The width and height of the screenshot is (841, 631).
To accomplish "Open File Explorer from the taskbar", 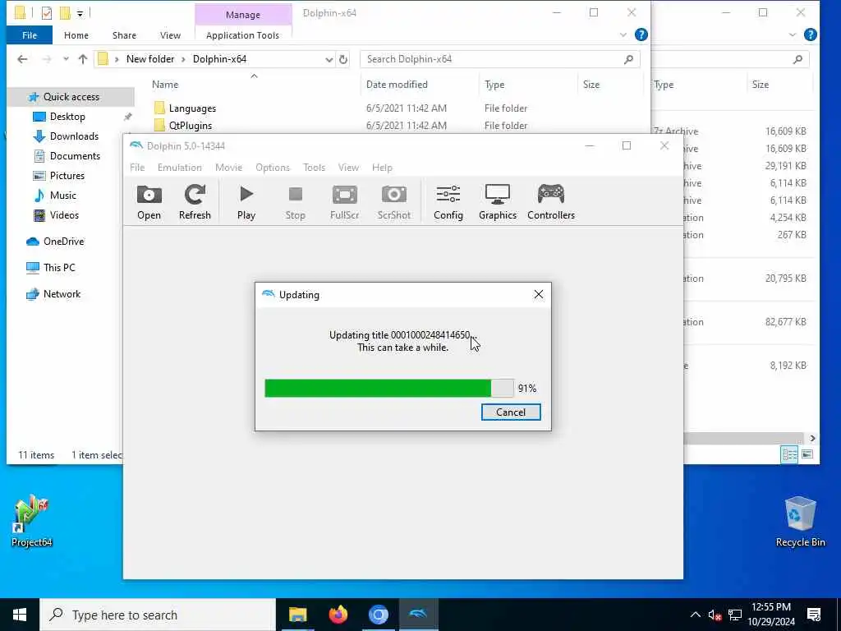I will click(297, 615).
